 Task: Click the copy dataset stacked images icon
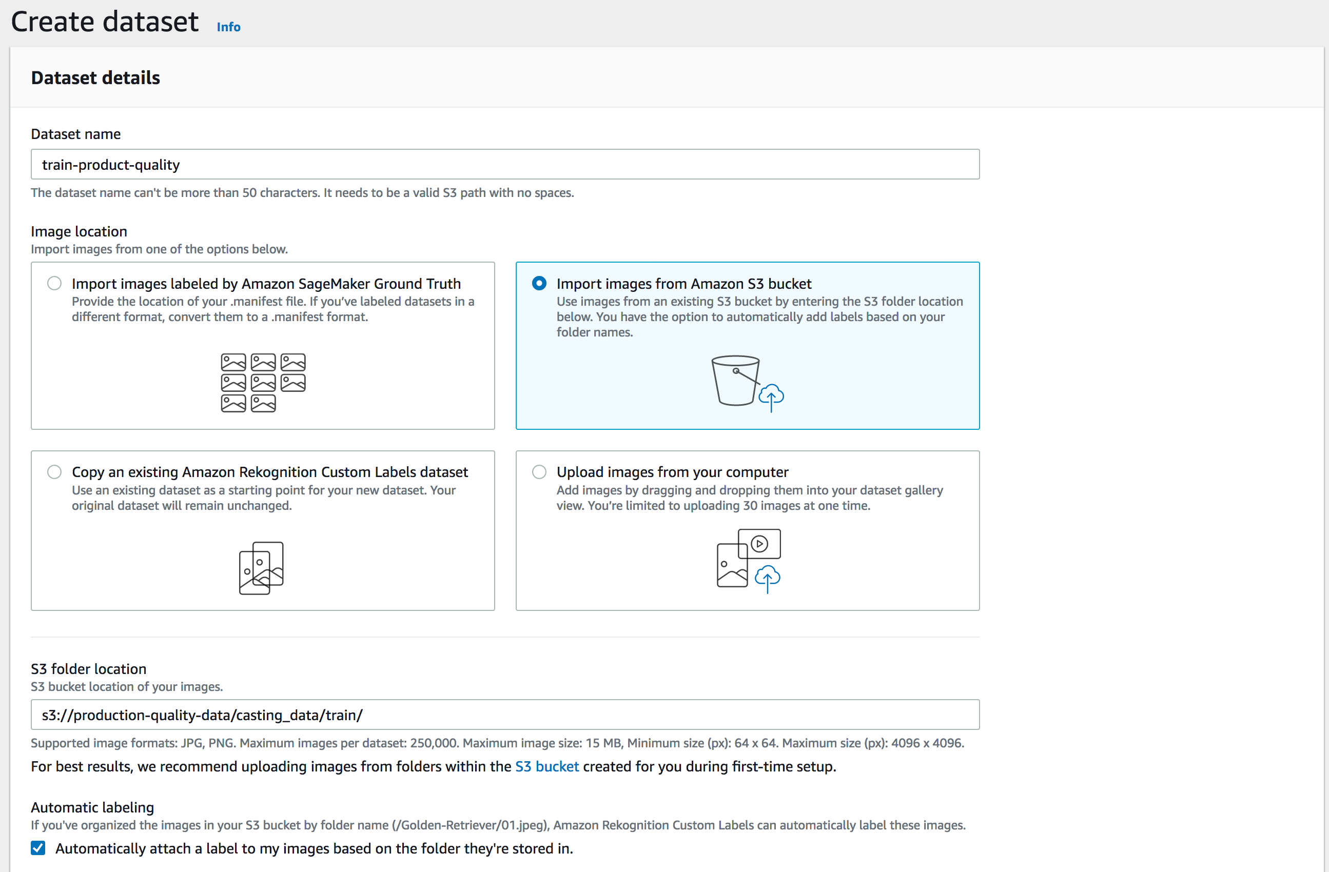(x=261, y=568)
